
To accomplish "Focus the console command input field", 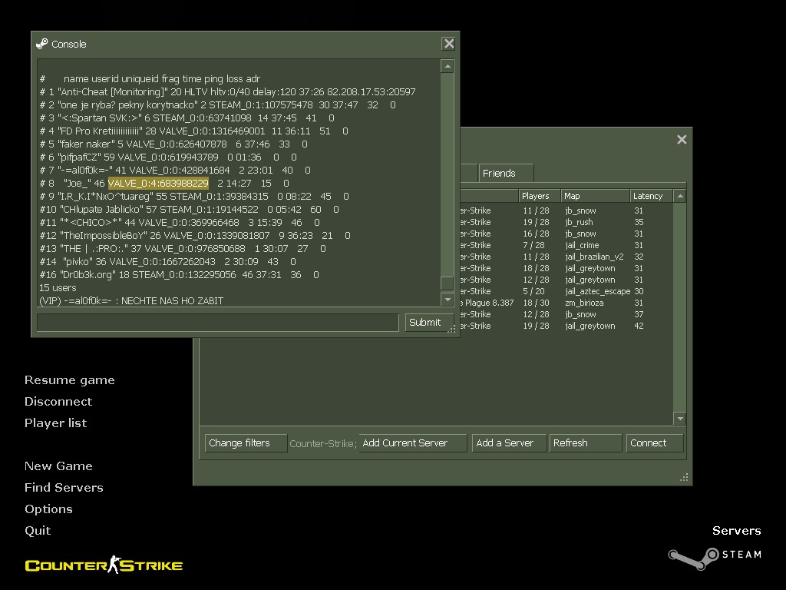I will (x=218, y=323).
